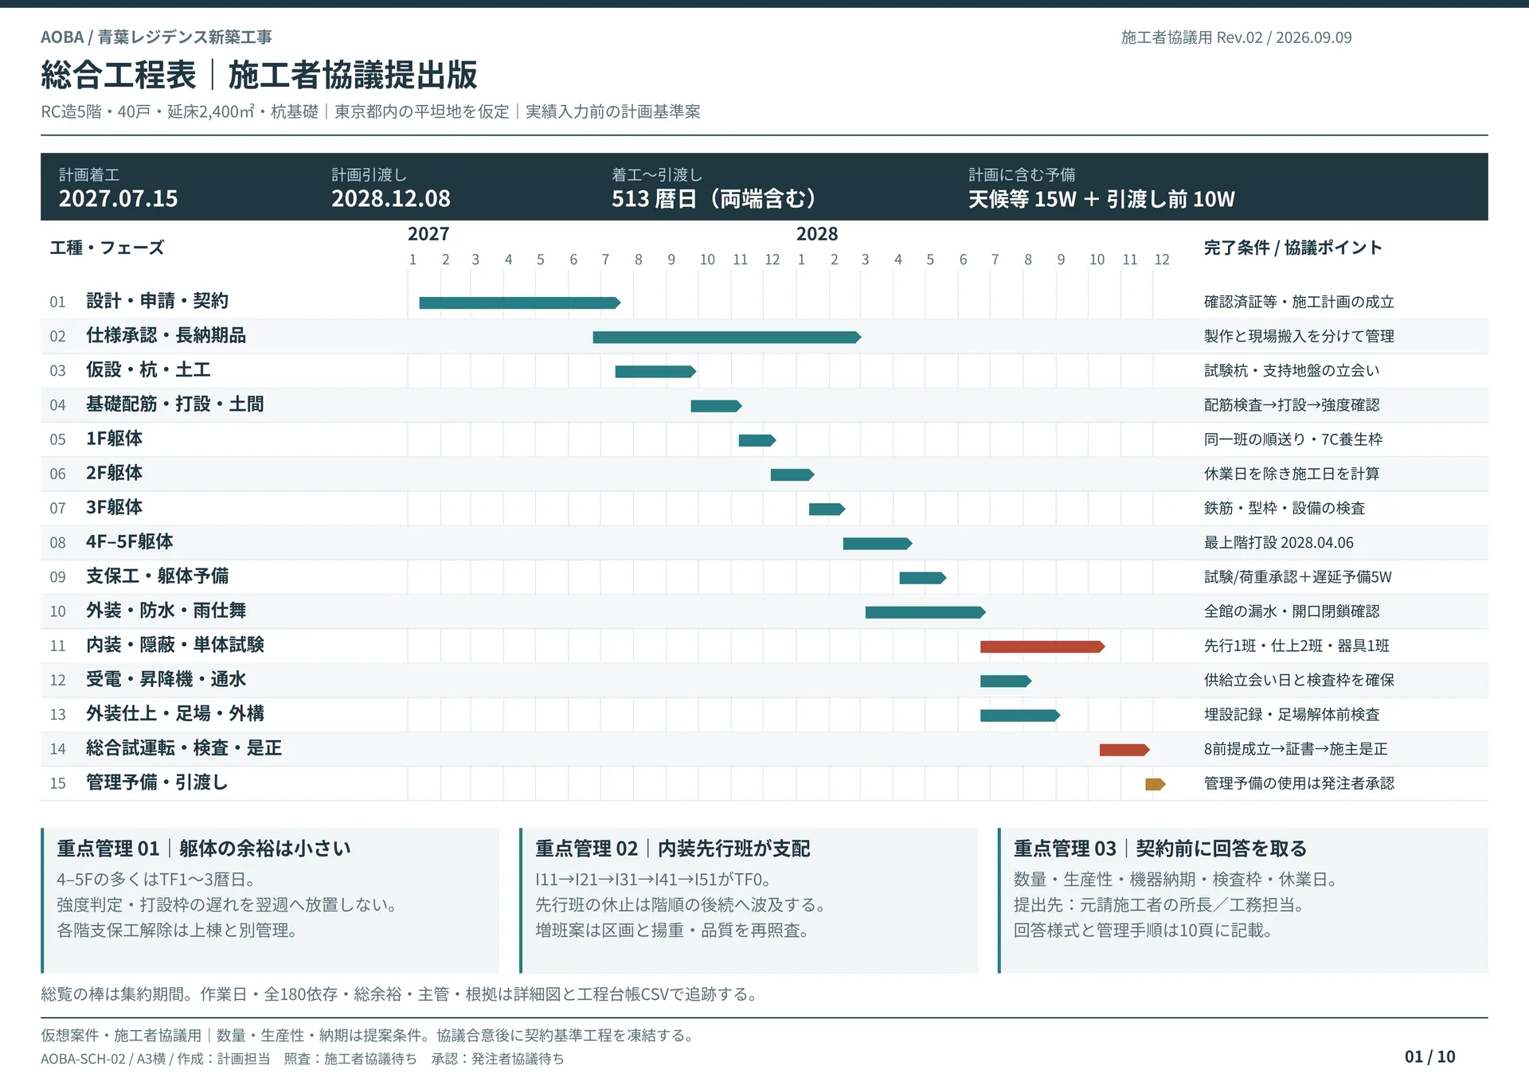Select the revision text 施工者協議用 Rev.02 / 2026.09.09
This screenshot has width=1529, height=1081.
(1236, 37)
